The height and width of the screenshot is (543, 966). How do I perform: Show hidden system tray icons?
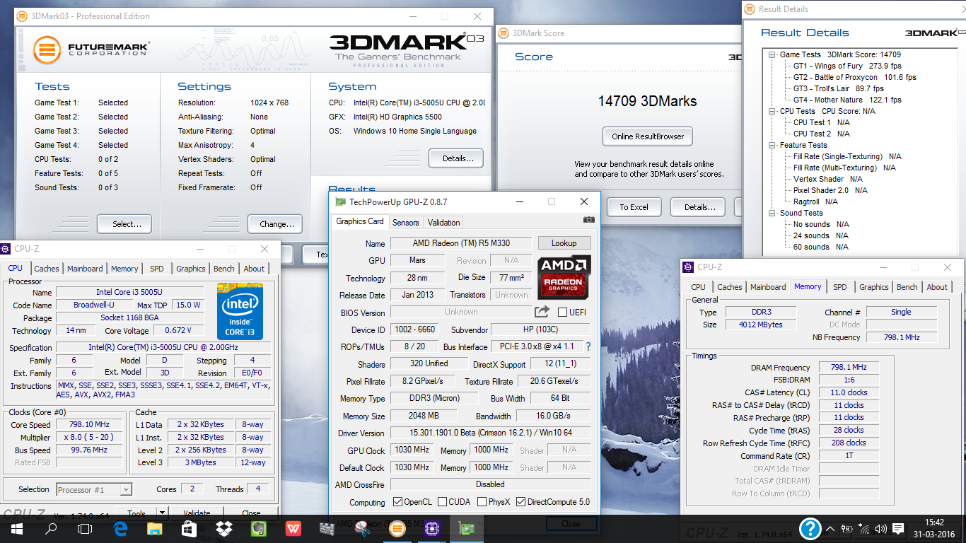click(830, 528)
